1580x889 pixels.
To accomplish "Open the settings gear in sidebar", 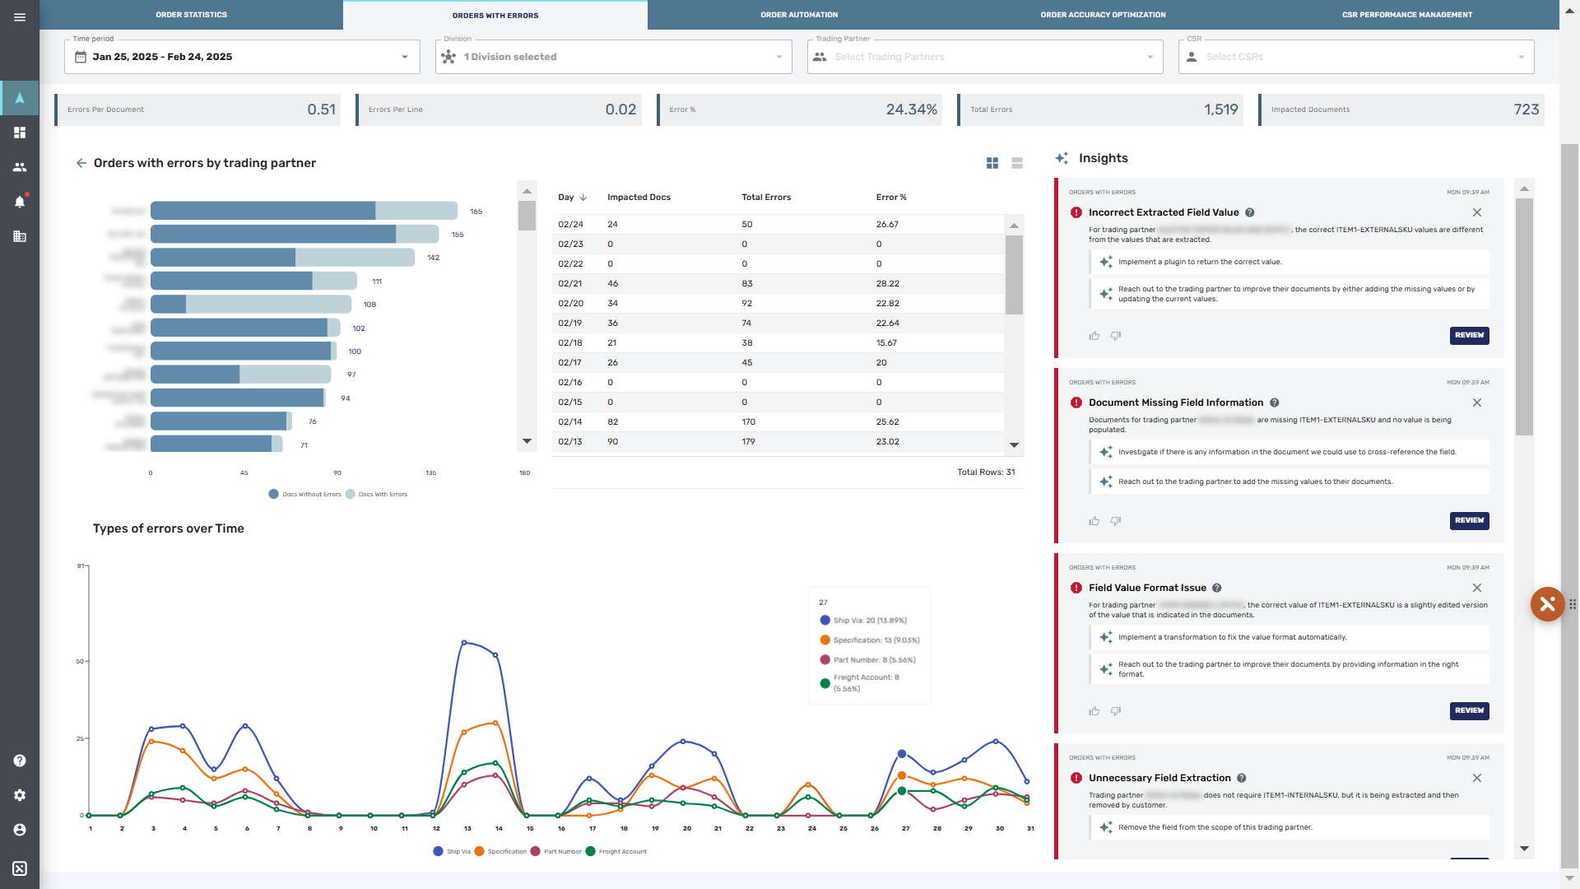I will point(20,795).
